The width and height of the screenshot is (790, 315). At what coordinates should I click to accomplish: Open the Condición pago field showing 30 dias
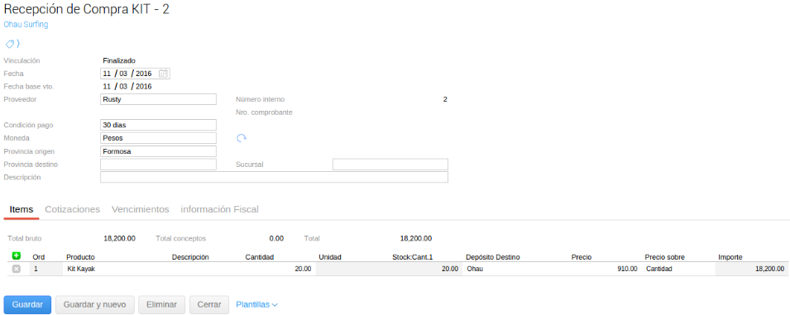[x=158, y=125]
